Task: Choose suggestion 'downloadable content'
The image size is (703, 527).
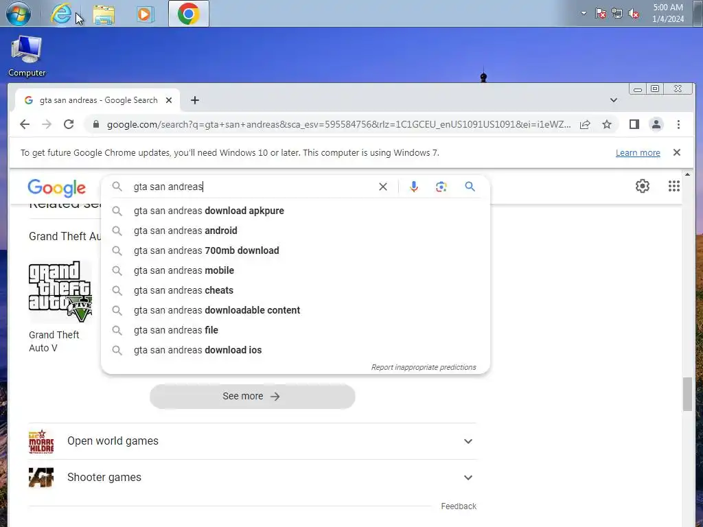Action: coord(295,310)
